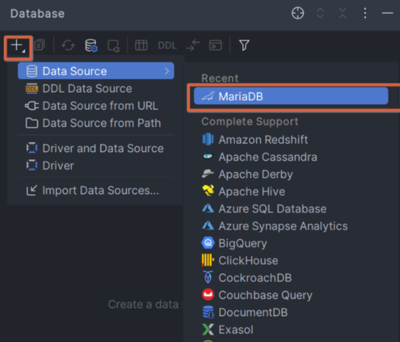Viewport: 400px width, 342px height.
Task: Click the ClickHouse bars icon
Action: 208,260
